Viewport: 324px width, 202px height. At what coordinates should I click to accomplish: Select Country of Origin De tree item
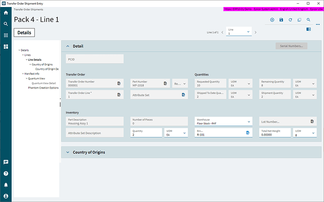tap(47, 69)
